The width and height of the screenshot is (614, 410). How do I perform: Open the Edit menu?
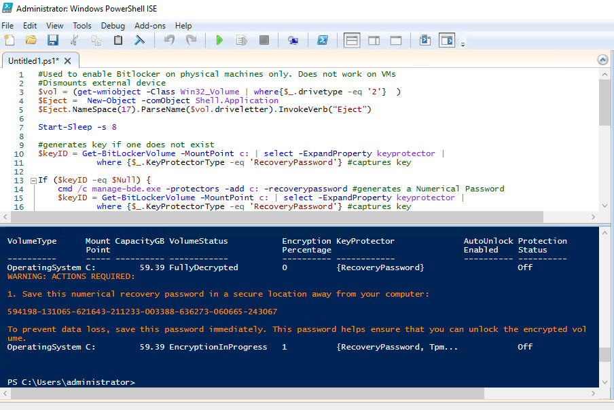30,26
